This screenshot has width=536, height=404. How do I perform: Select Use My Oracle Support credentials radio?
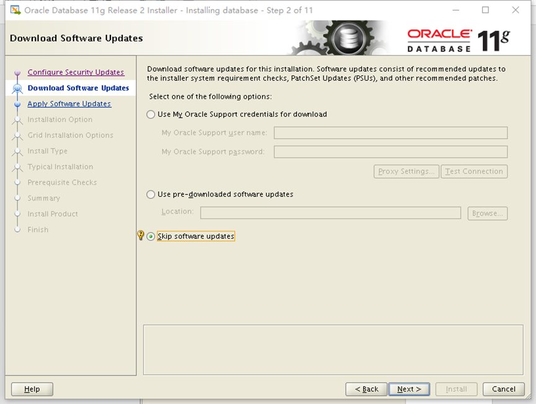click(151, 114)
